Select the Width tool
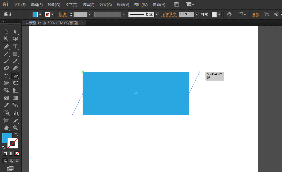This screenshot has height=172, width=282. click(x=6, y=83)
